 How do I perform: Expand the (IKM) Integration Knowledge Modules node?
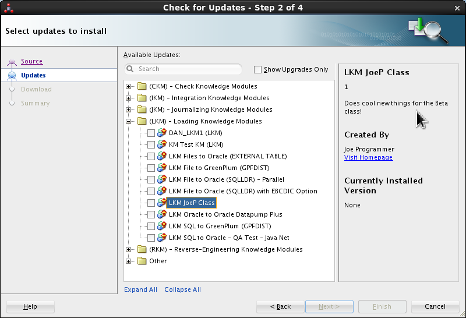click(128, 98)
